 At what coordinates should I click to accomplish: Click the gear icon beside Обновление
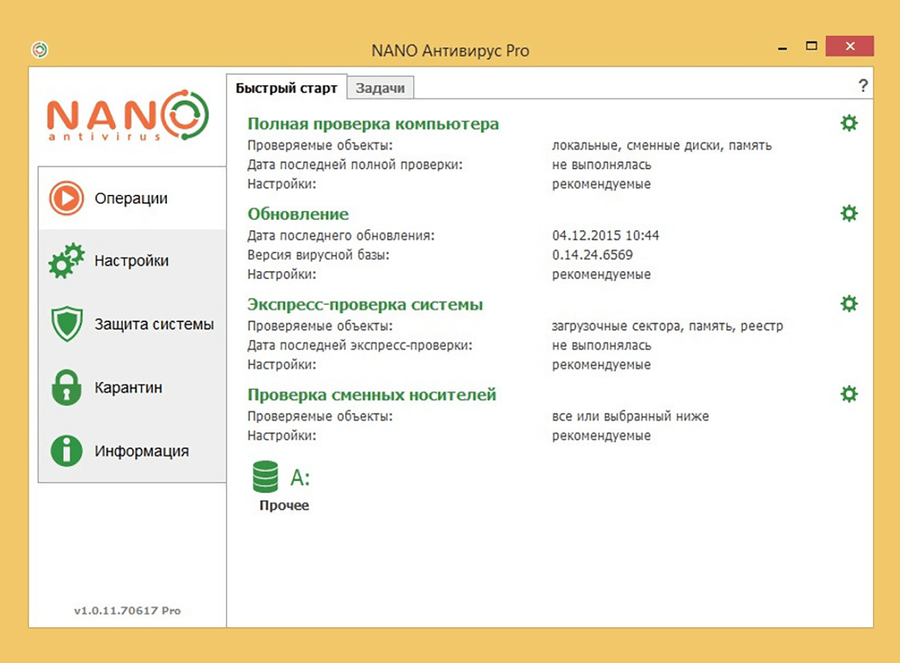848,214
